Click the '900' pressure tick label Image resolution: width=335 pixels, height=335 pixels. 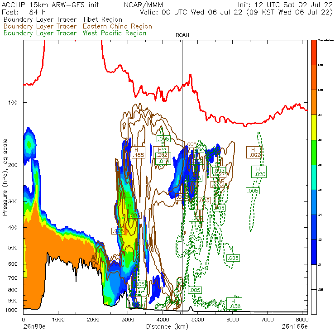point(13,301)
